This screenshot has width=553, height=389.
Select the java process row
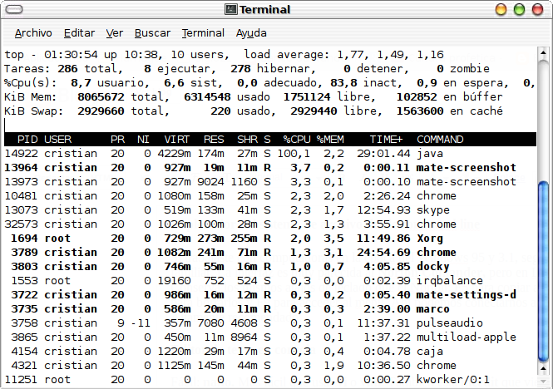(x=270, y=154)
